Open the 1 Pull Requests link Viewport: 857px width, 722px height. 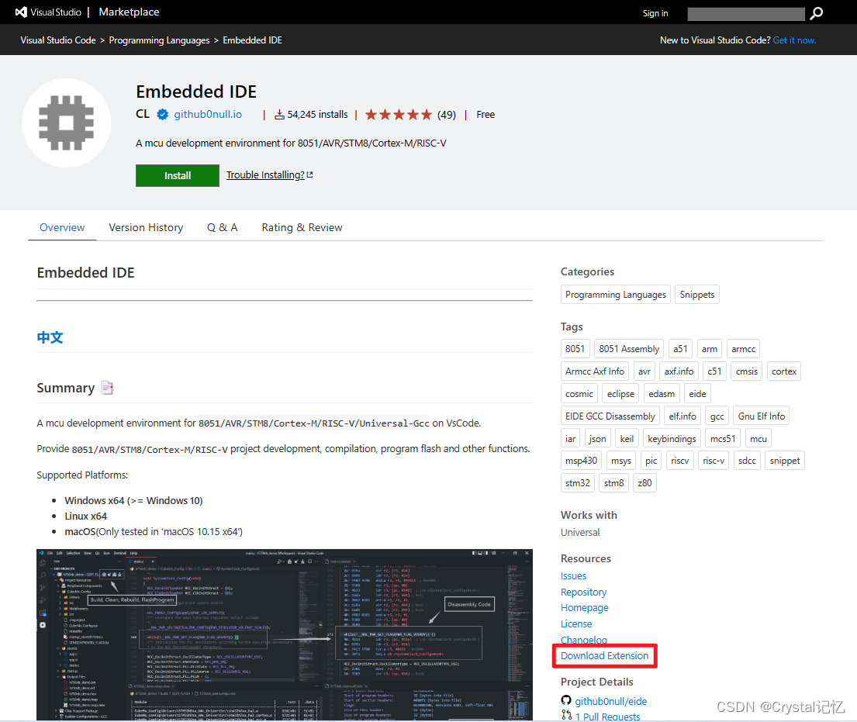[607, 716]
